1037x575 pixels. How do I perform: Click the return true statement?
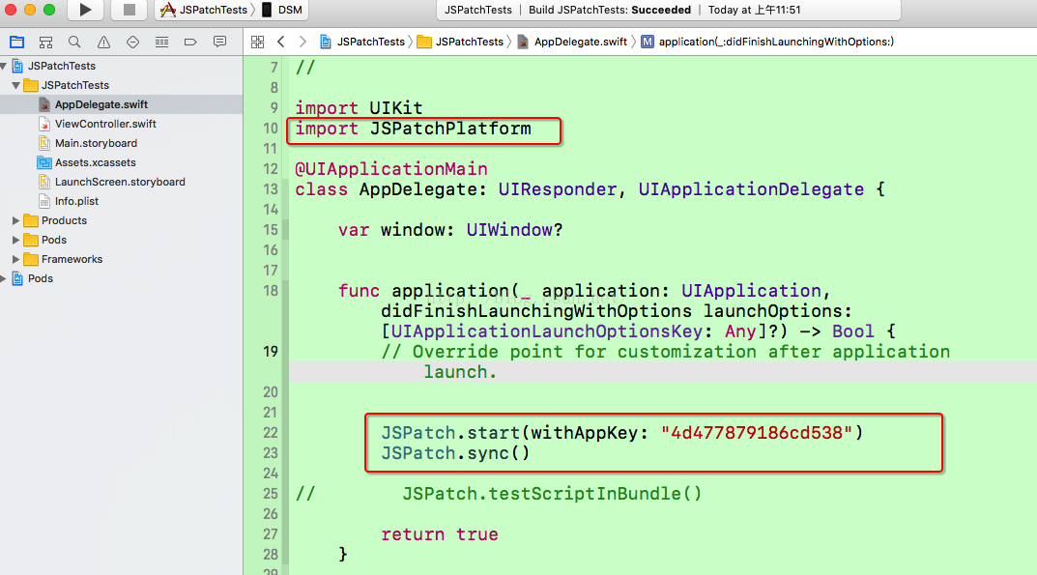coord(439,534)
